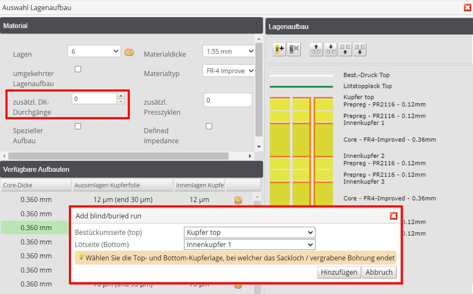
Task: Open the Lötseite (Bottom) dropdown
Action: 250,244
